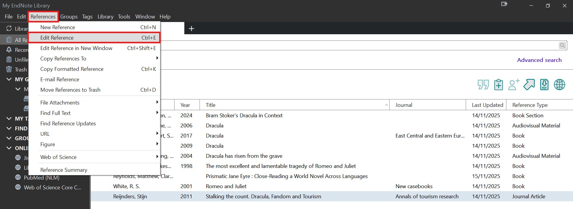573x209 pixels.
Task: Choose E-mail Reference entry
Action: [94, 79]
